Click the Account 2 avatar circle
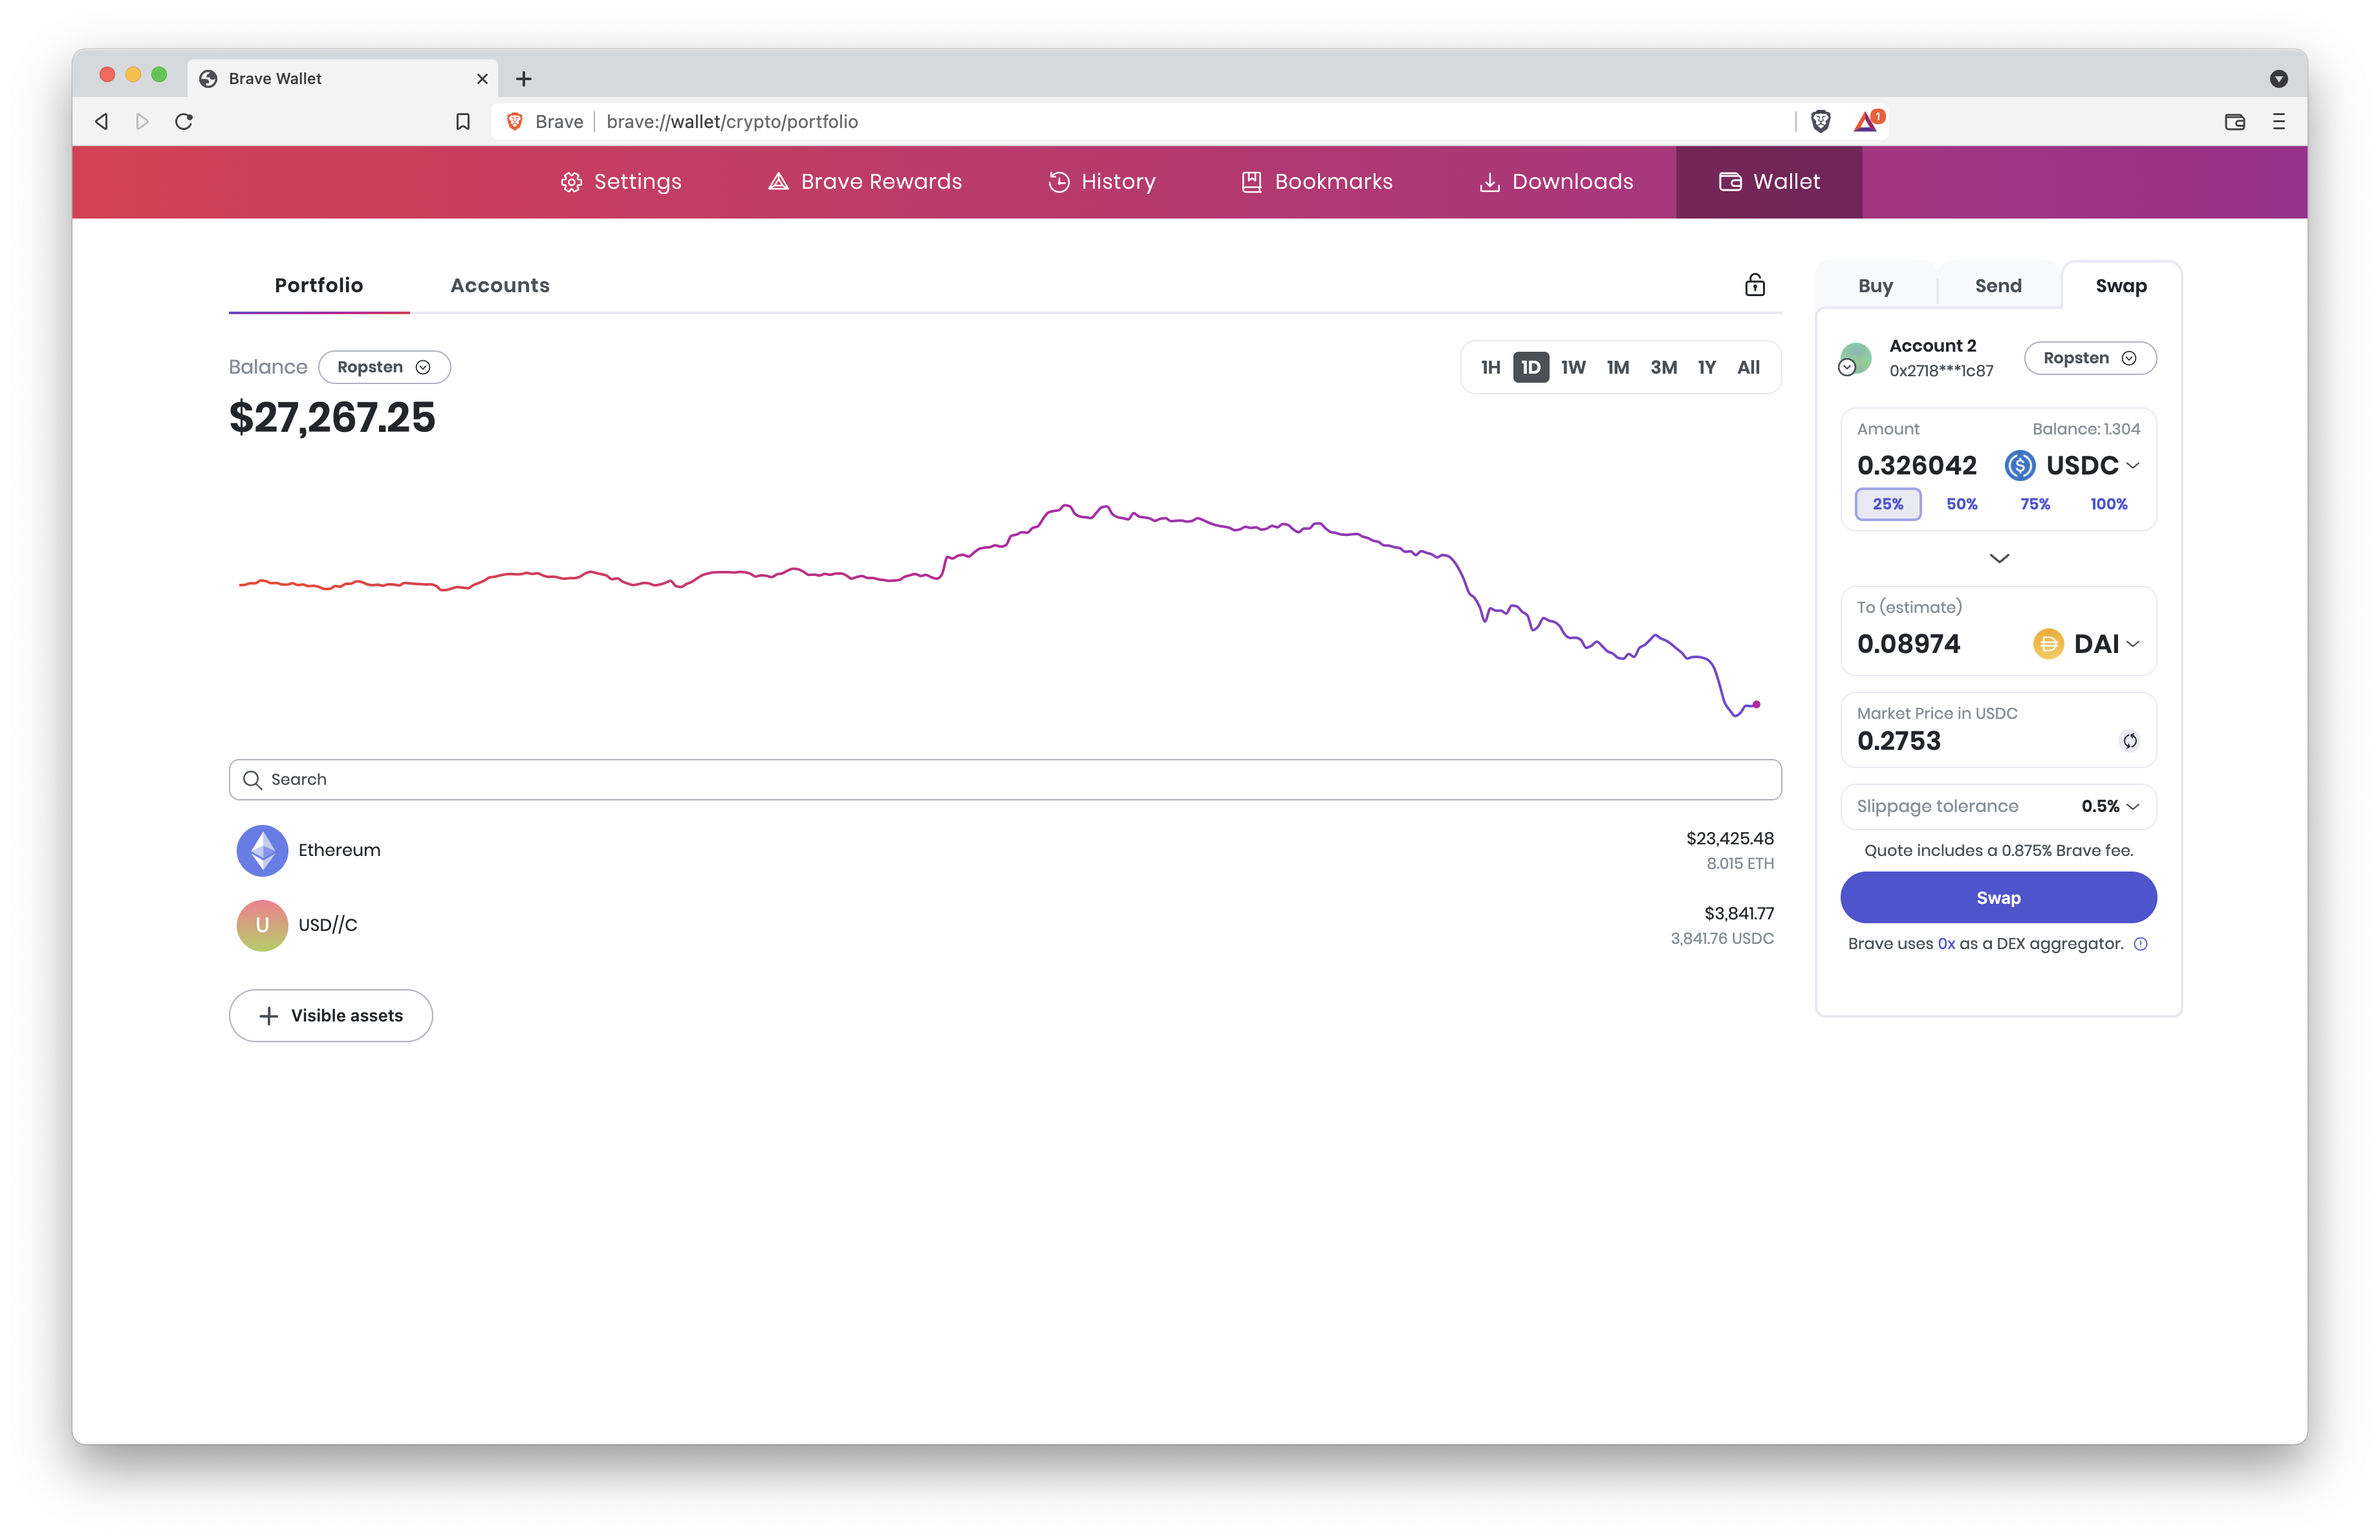Viewport: 2380px width, 1540px height. tap(1855, 358)
